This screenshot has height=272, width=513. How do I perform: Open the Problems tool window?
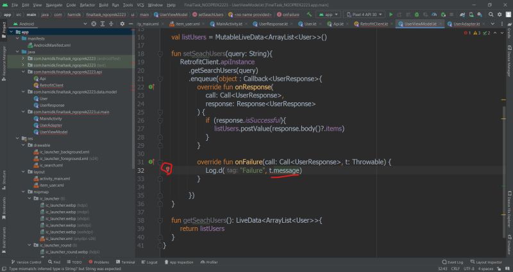99,262
